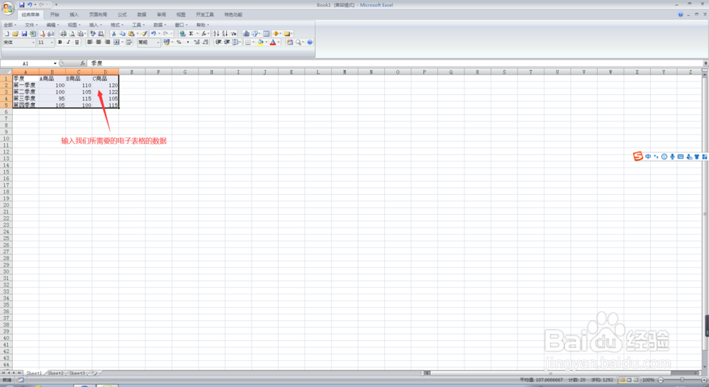Expand the formula bar
This screenshot has height=387, width=709.
705,63
